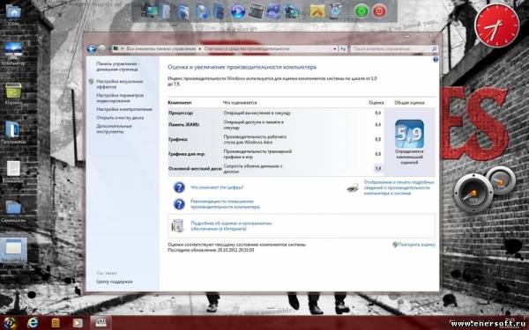Click 'Счетчики и средства производительности' breadcrumb
529x330 pixels.
click(247, 48)
